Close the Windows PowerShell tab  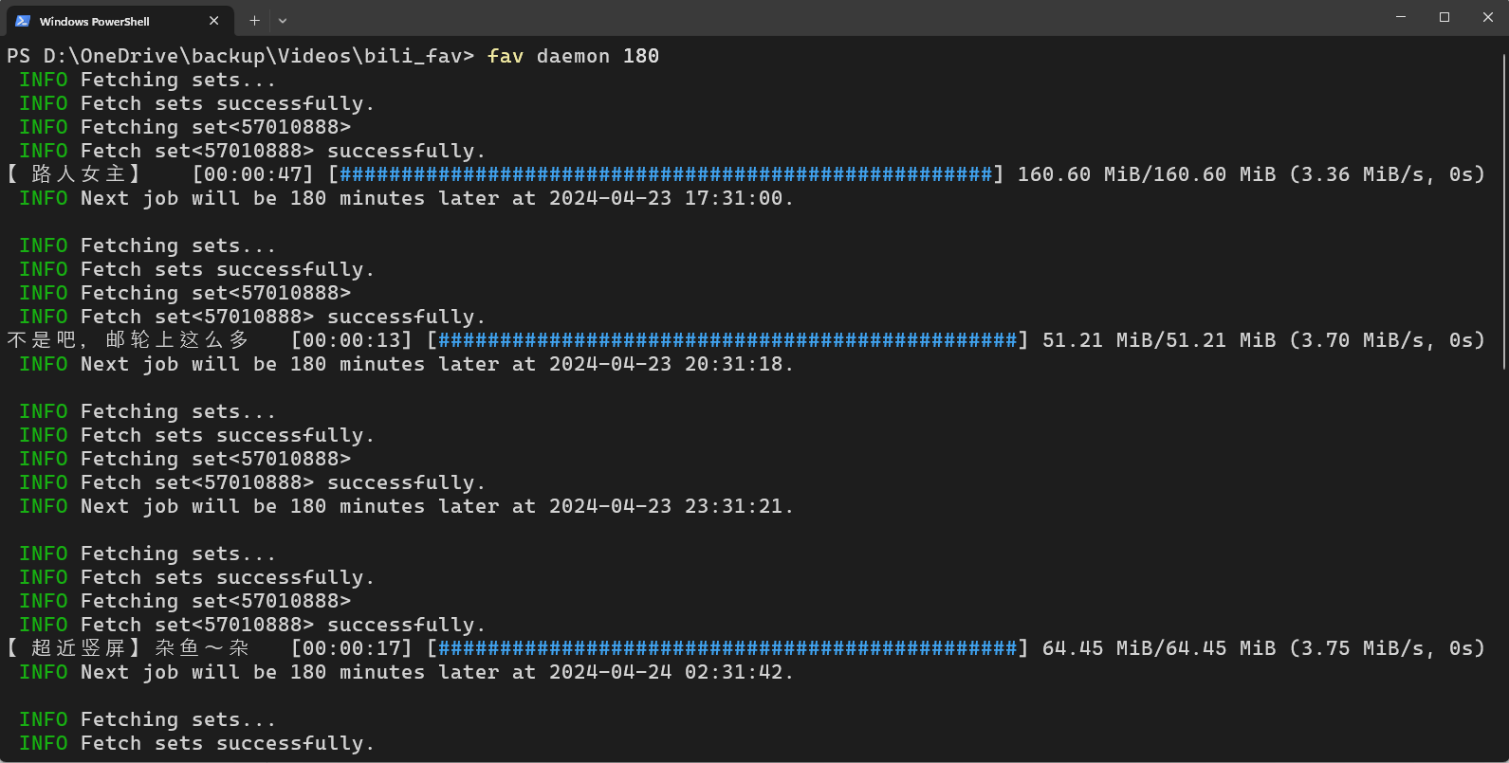pos(214,21)
